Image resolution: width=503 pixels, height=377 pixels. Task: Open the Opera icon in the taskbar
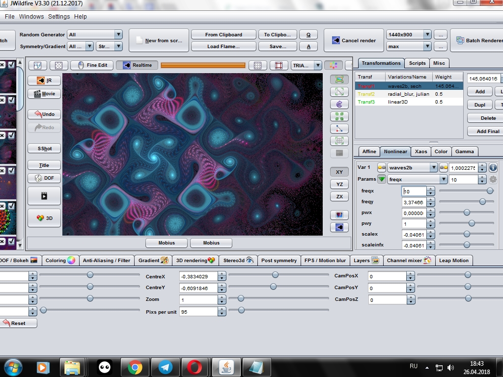coord(195,367)
